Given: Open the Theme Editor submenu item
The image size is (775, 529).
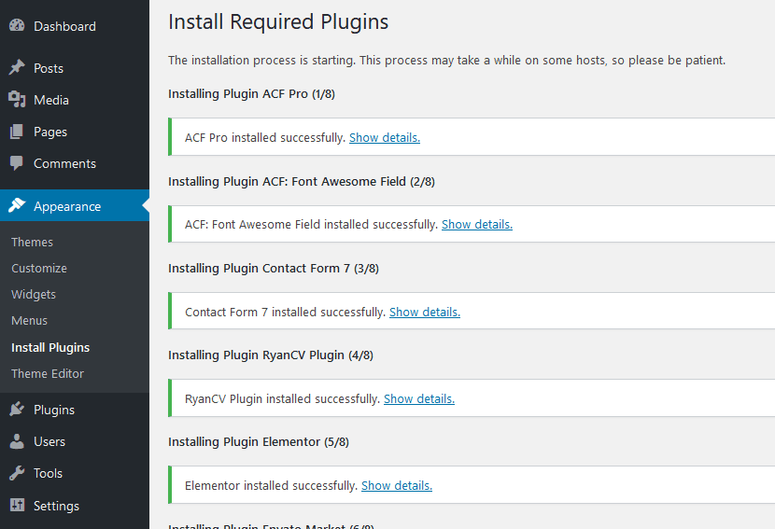Looking at the screenshot, I should click(48, 373).
